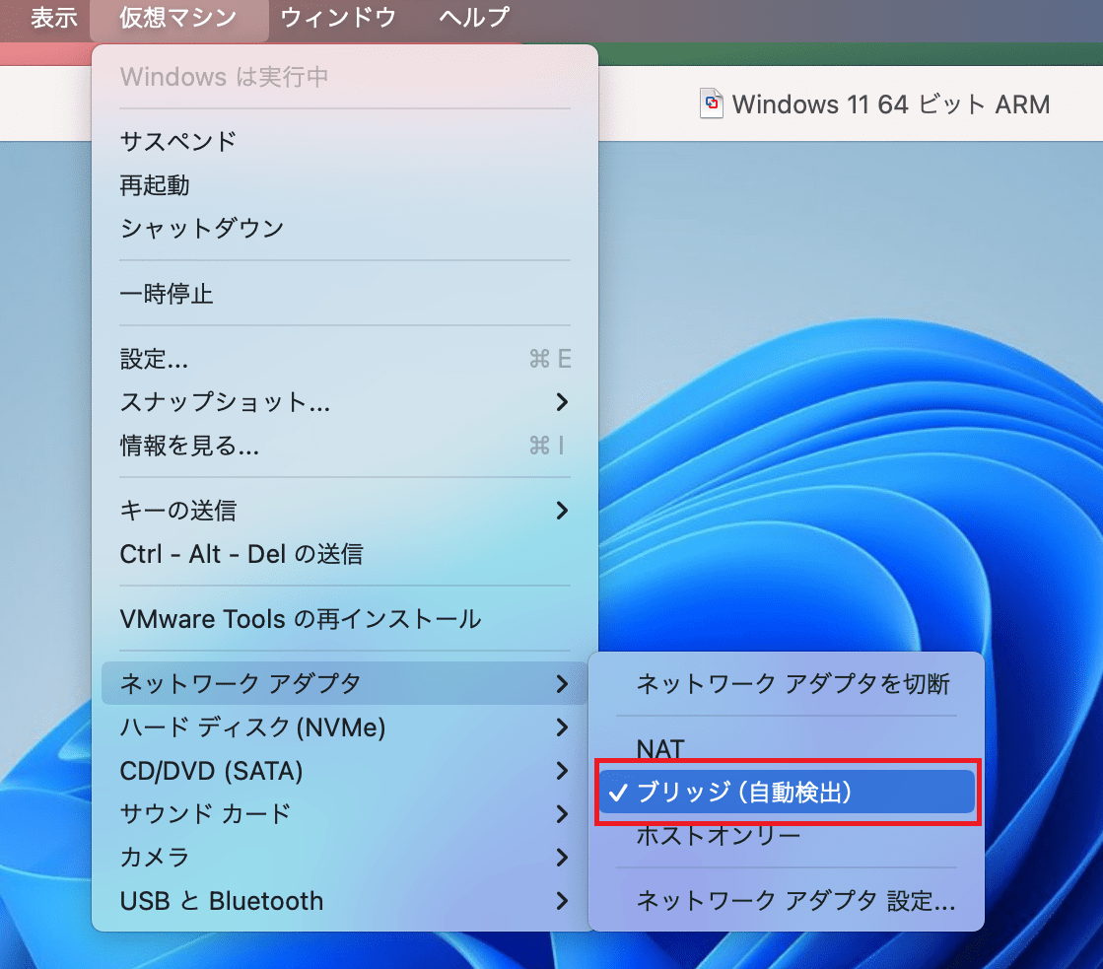Switch network mode to ホストオンリー
Viewport: 1103px width, 969px height.
click(787, 835)
